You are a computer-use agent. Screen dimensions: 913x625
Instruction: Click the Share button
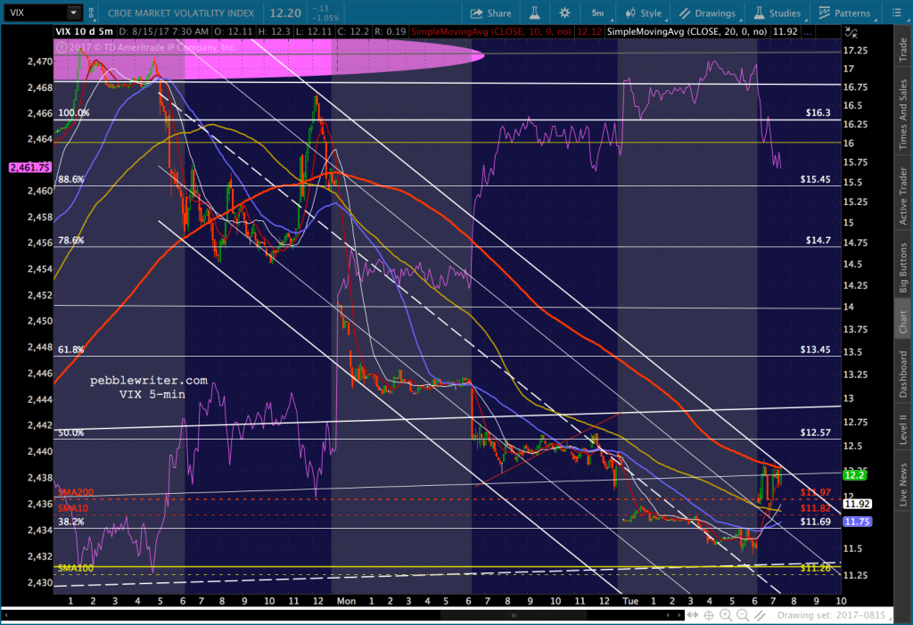[491, 13]
